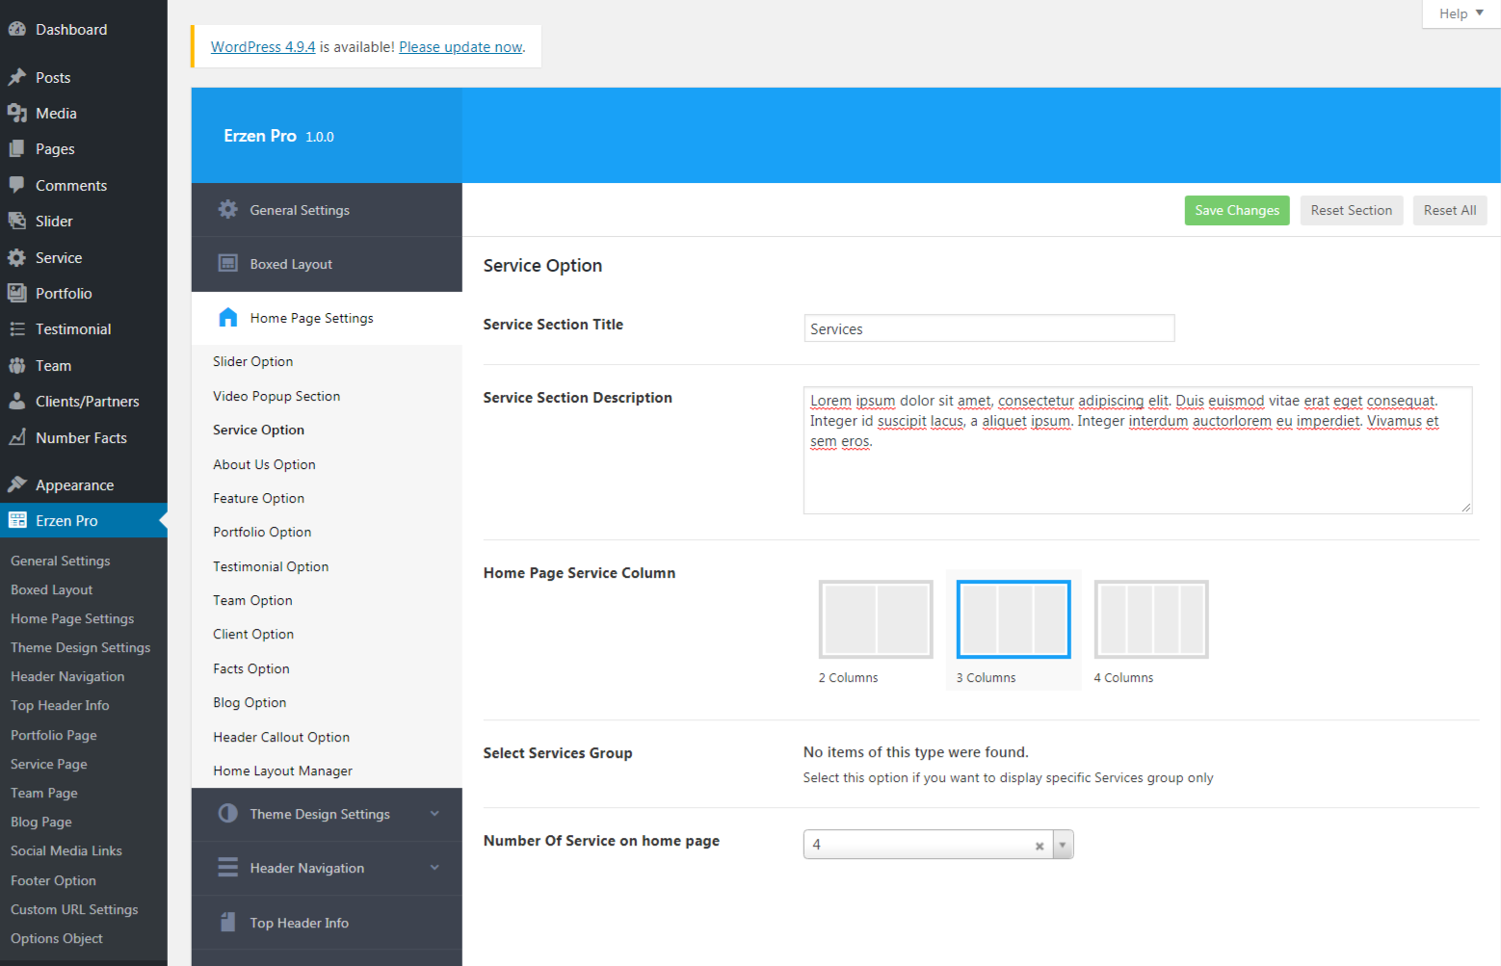Viewport: 1501px width, 966px height.
Task: Open Footer Option in WP sidebar
Action: (53, 880)
